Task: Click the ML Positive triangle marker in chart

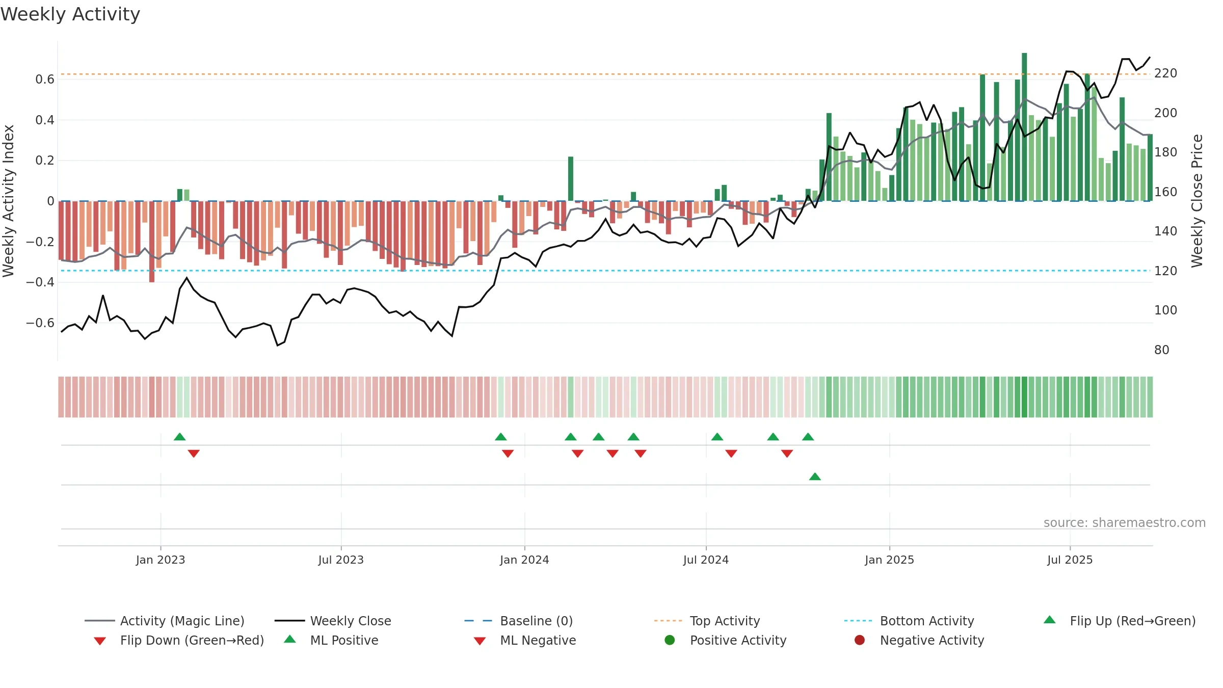Action: click(815, 477)
